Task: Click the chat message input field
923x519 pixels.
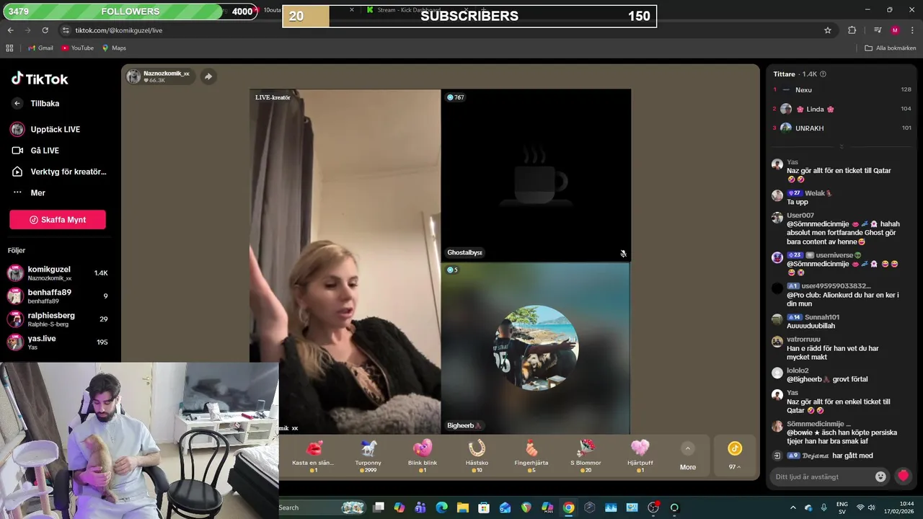Action: tap(820, 476)
